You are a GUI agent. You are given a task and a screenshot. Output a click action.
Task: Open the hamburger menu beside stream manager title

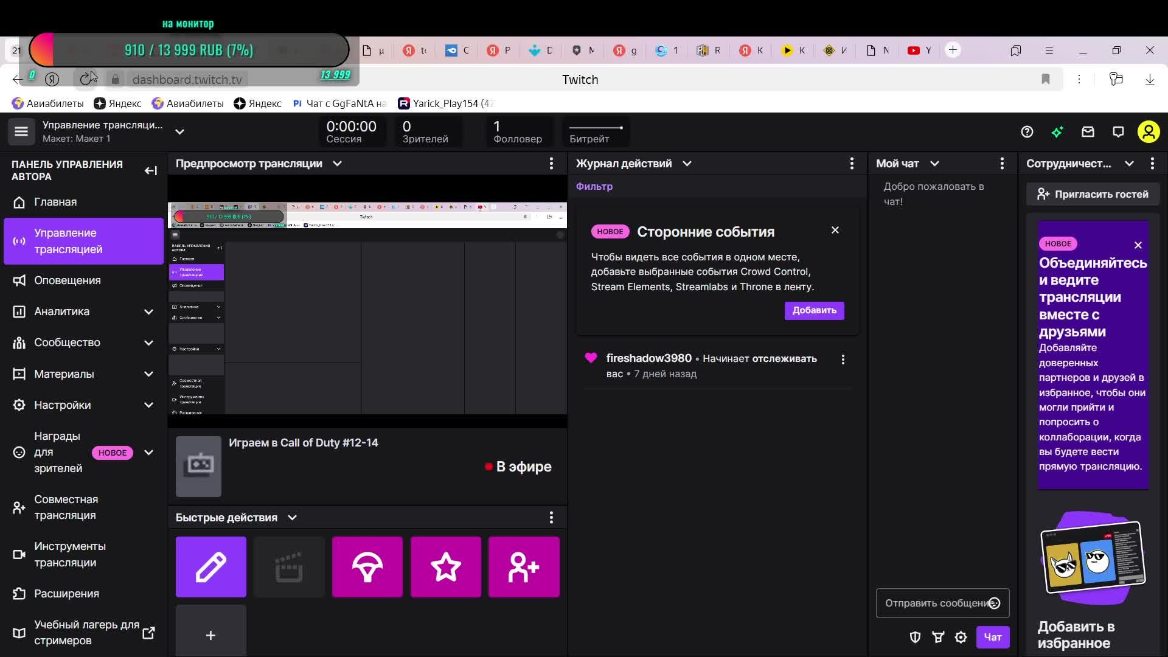tap(21, 131)
